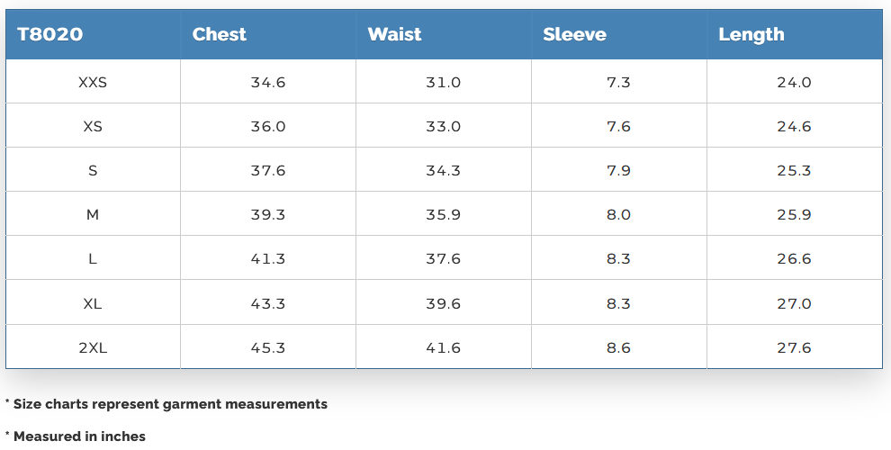Click length value 27.6 for 2XL
Viewport: 891px width, 450px height.
coord(794,347)
